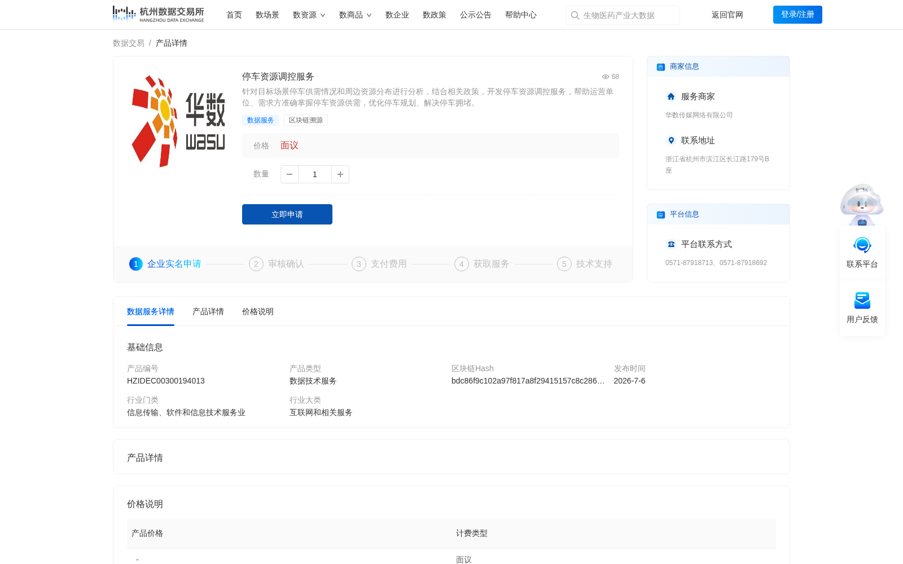Focus the 生物医药产业大数据 search field
The image size is (903, 564).
[623, 15]
